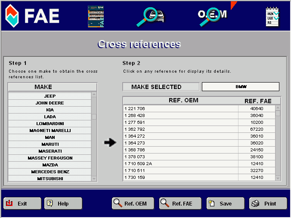The height and width of the screenshot is (218, 291).
Task: Select LOMBARDINI make
Action: point(50,123)
